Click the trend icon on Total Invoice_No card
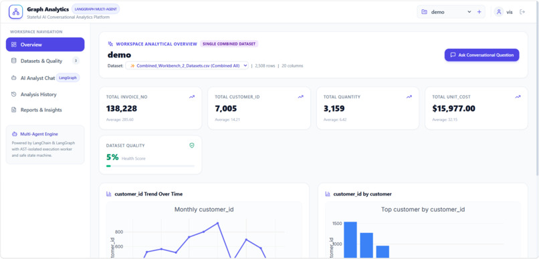The height and width of the screenshot is (259, 539). click(x=192, y=97)
